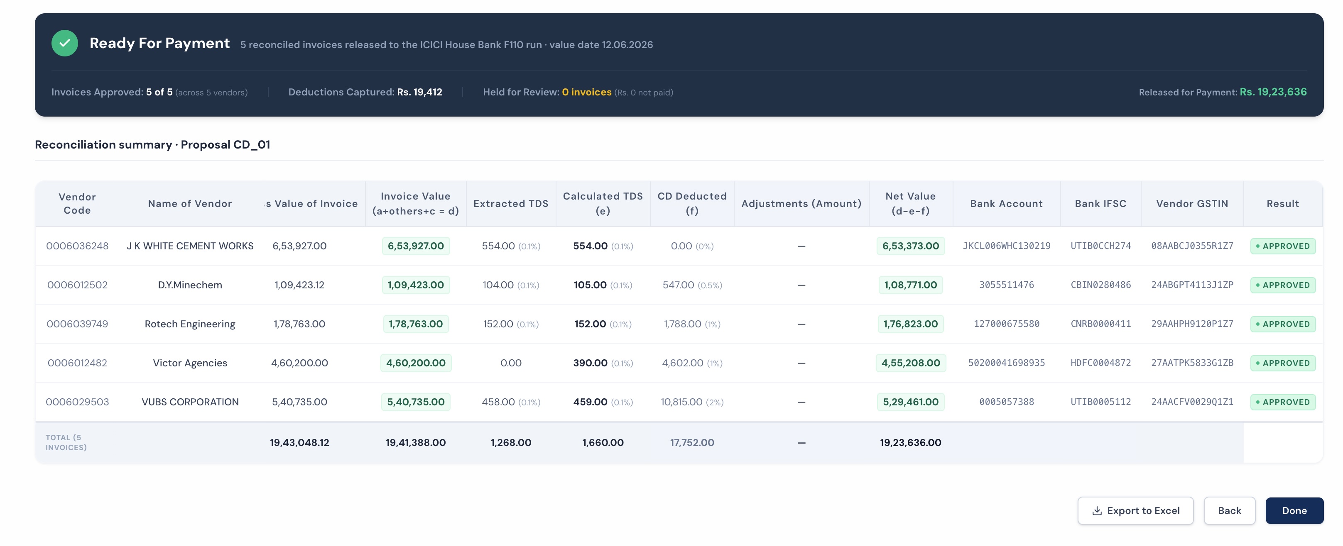This screenshot has width=1343, height=546.
Task: Click net value 5,29,461.00
Action: click(x=910, y=402)
